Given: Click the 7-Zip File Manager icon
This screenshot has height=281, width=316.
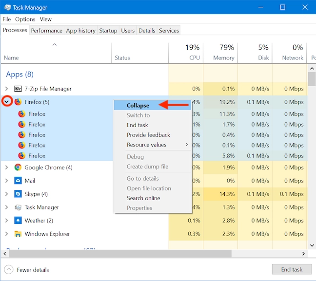Looking at the screenshot, I should [x=18, y=89].
